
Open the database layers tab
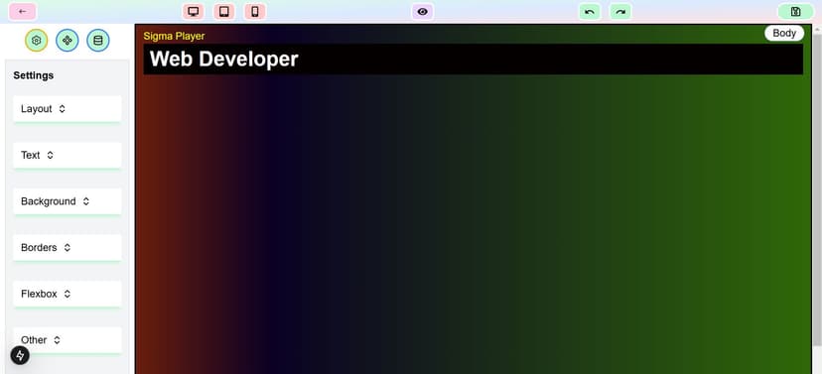click(x=98, y=41)
